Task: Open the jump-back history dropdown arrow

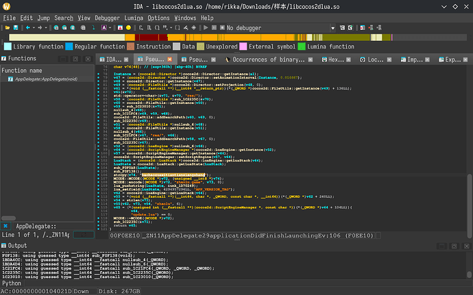Action: [x=34, y=28]
